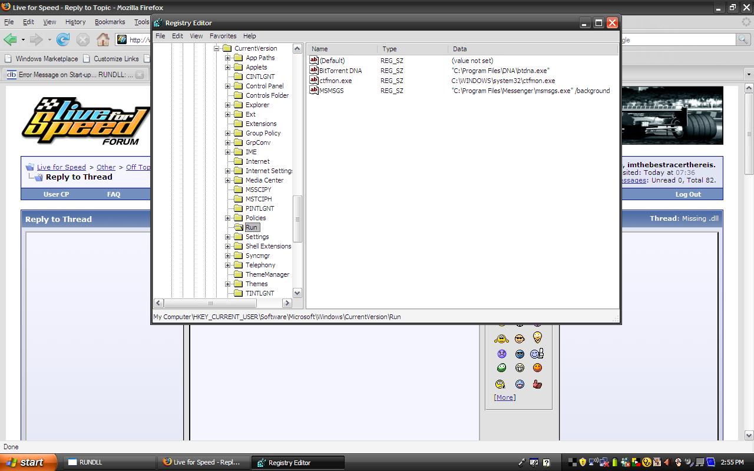
Task: Expand the Group Policy registry key
Action: click(x=227, y=133)
